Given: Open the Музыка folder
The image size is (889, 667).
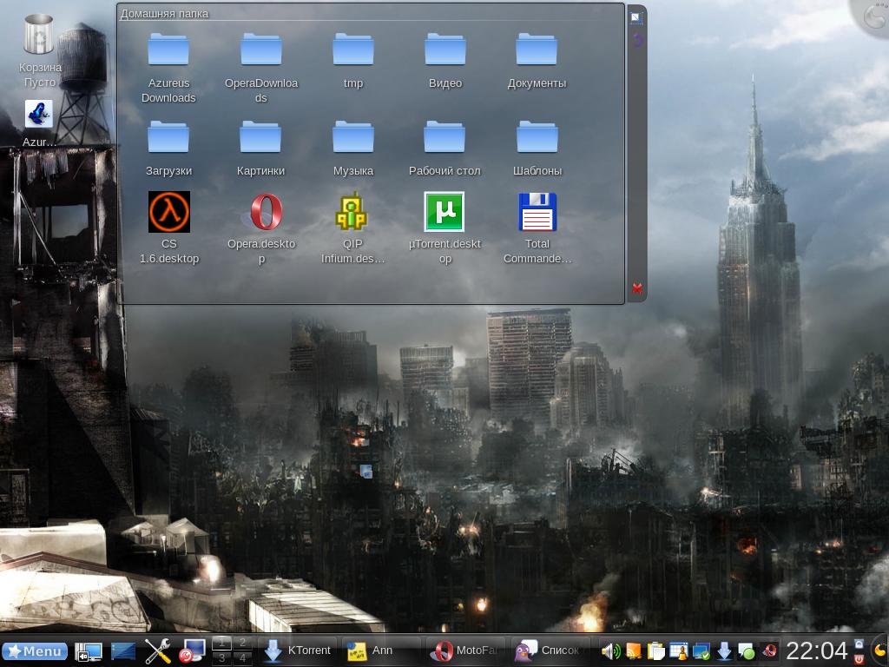Looking at the screenshot, I should (352, 149).
